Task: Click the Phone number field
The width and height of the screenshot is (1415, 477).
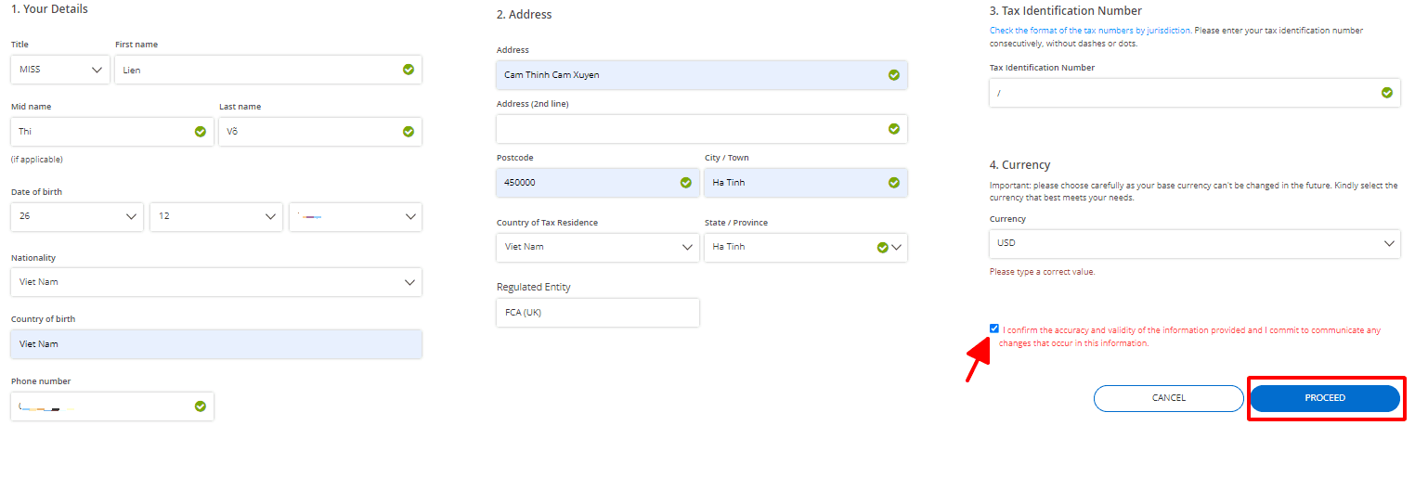Action: click(x=112, y=406)
